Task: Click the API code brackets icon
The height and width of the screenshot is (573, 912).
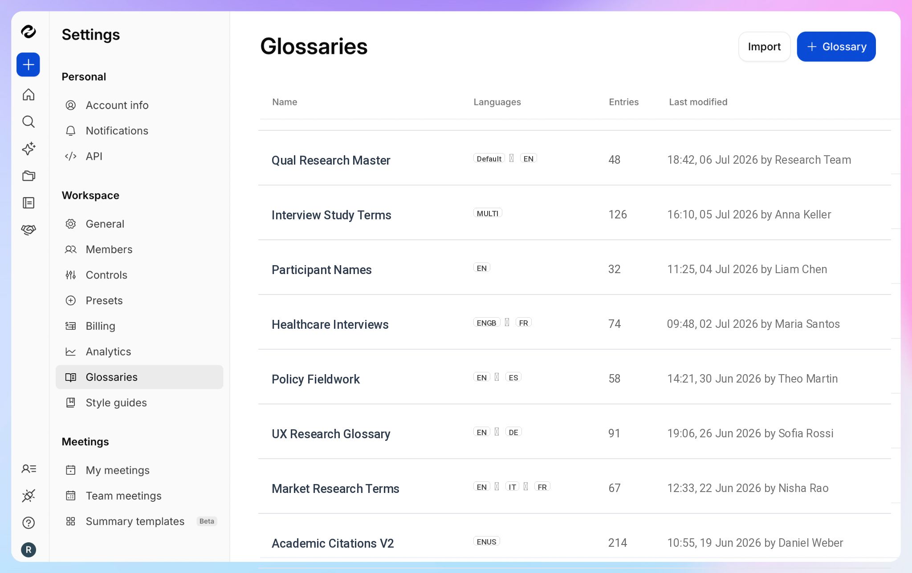Action: pyautogui.click(x=71, y=156)
